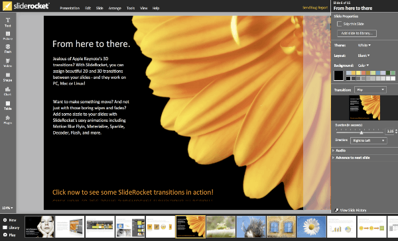Select the Picture tool

[7, 36]
